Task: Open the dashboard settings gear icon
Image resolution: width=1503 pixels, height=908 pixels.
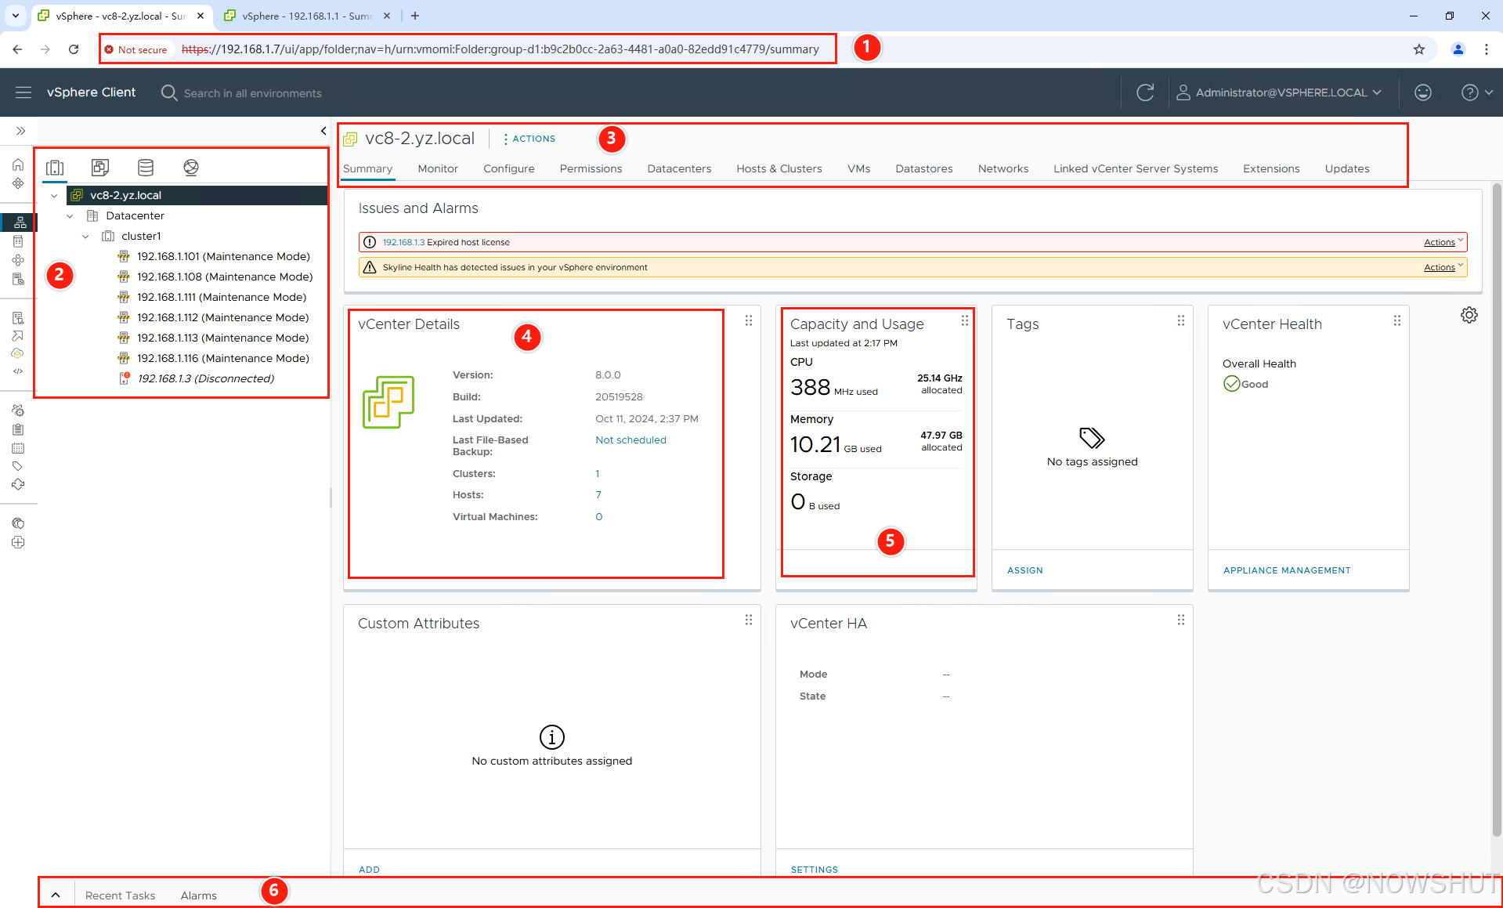Action: [1469, 315]
